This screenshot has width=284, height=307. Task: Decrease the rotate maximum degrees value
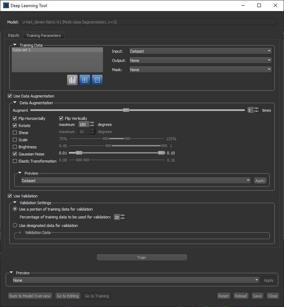tap(92, 126)
